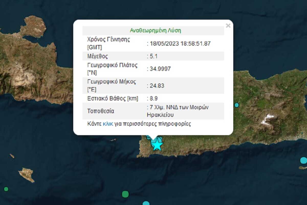
Task: Select the small green circle marker near the left edge
Action: [6, 189]
